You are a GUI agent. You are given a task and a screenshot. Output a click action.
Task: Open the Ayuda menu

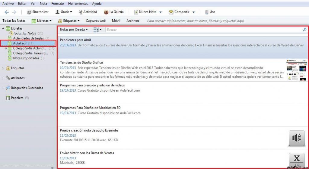coord(97,4)
